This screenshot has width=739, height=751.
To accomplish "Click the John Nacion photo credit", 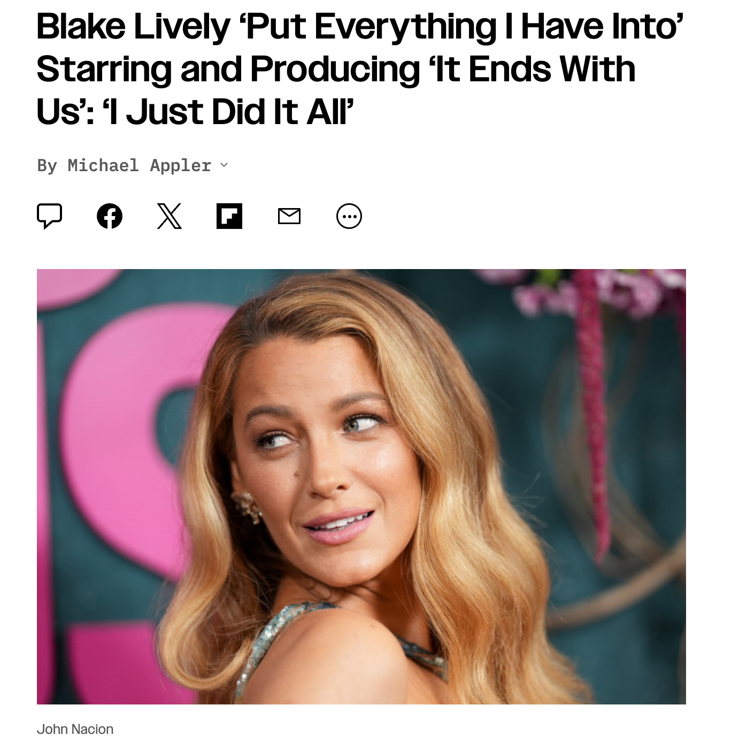I will click(x=75, y=729).
